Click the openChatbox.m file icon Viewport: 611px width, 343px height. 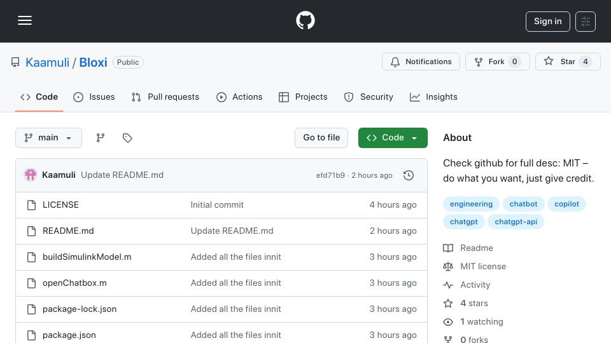[x=32, y=283]
